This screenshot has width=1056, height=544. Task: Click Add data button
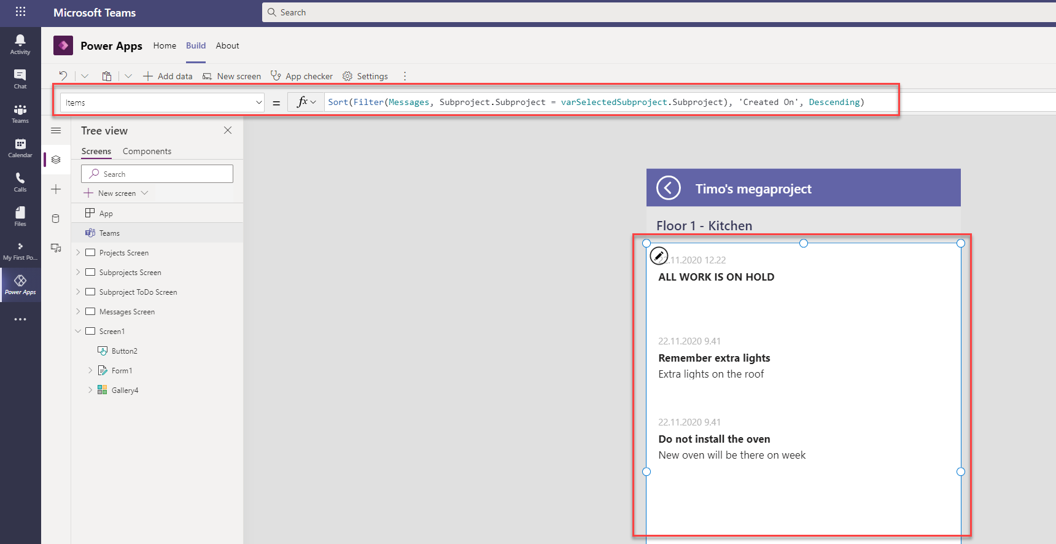coord(168,76)
